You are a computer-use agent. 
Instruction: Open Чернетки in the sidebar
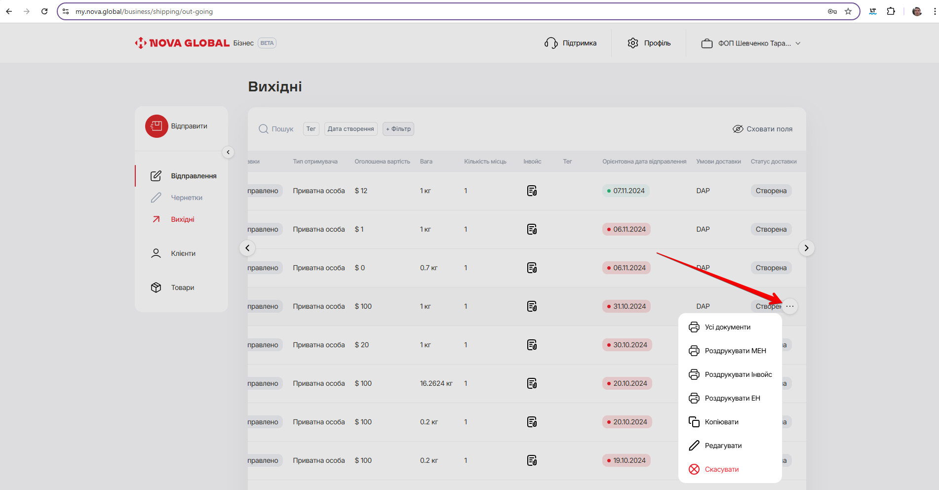coord(186,198)
